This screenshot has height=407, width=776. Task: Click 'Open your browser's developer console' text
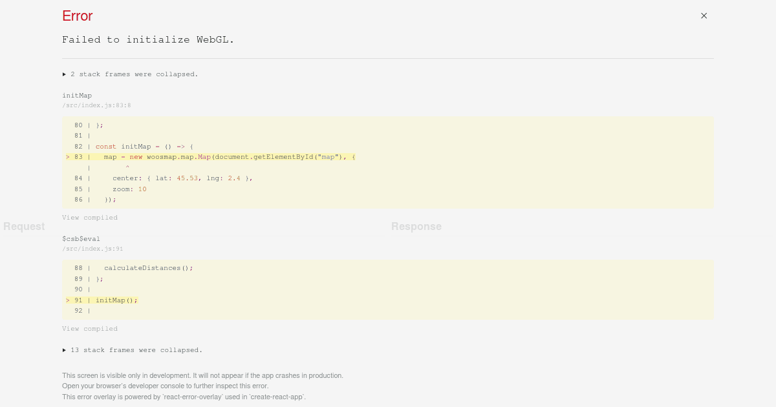point(165,386)
